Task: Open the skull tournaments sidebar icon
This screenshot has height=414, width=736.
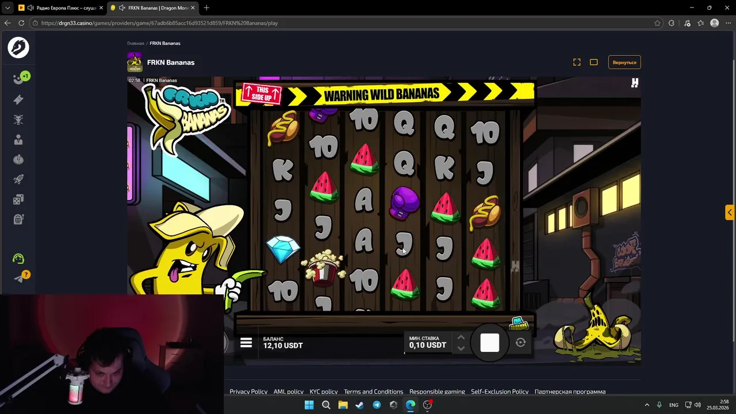Action: tap(18, 120)
